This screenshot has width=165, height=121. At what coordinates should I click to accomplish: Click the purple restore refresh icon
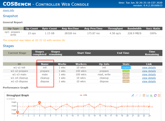coord(155,95)
